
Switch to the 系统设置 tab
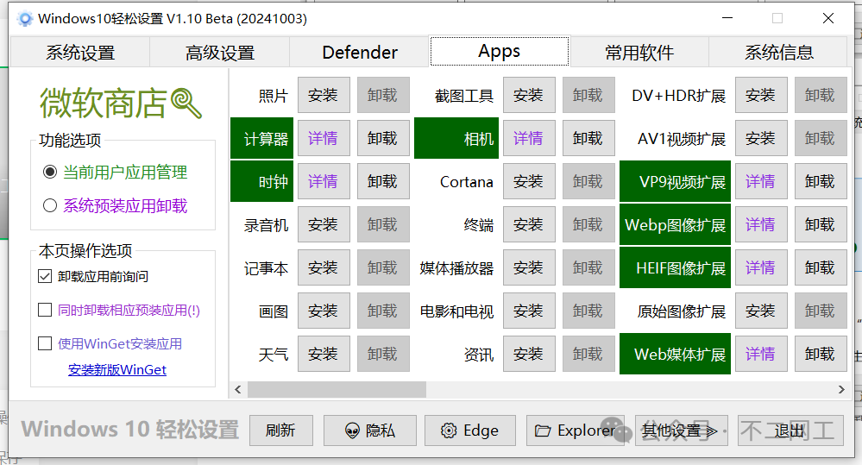[x=80, y=53]
